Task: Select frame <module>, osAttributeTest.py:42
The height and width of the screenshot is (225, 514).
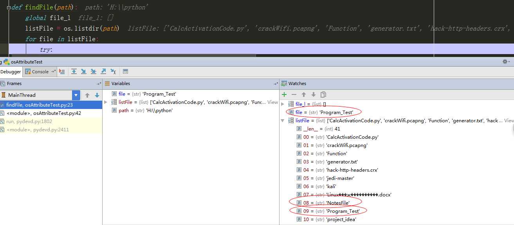Action: [51, 113]
